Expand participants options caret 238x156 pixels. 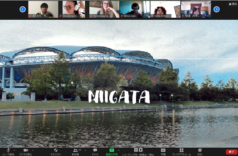86,150
